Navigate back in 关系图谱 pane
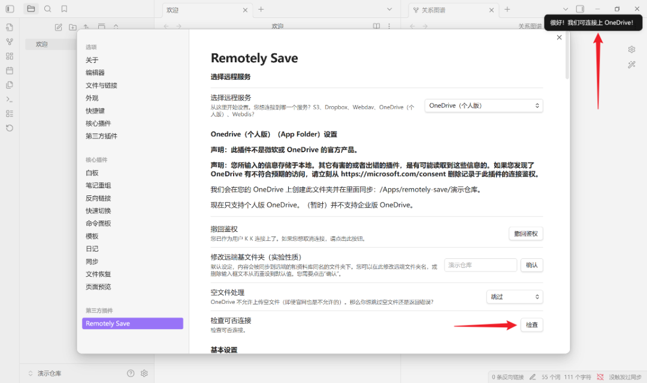The height and width of the screenshot is (383, 647). point(412,26)
